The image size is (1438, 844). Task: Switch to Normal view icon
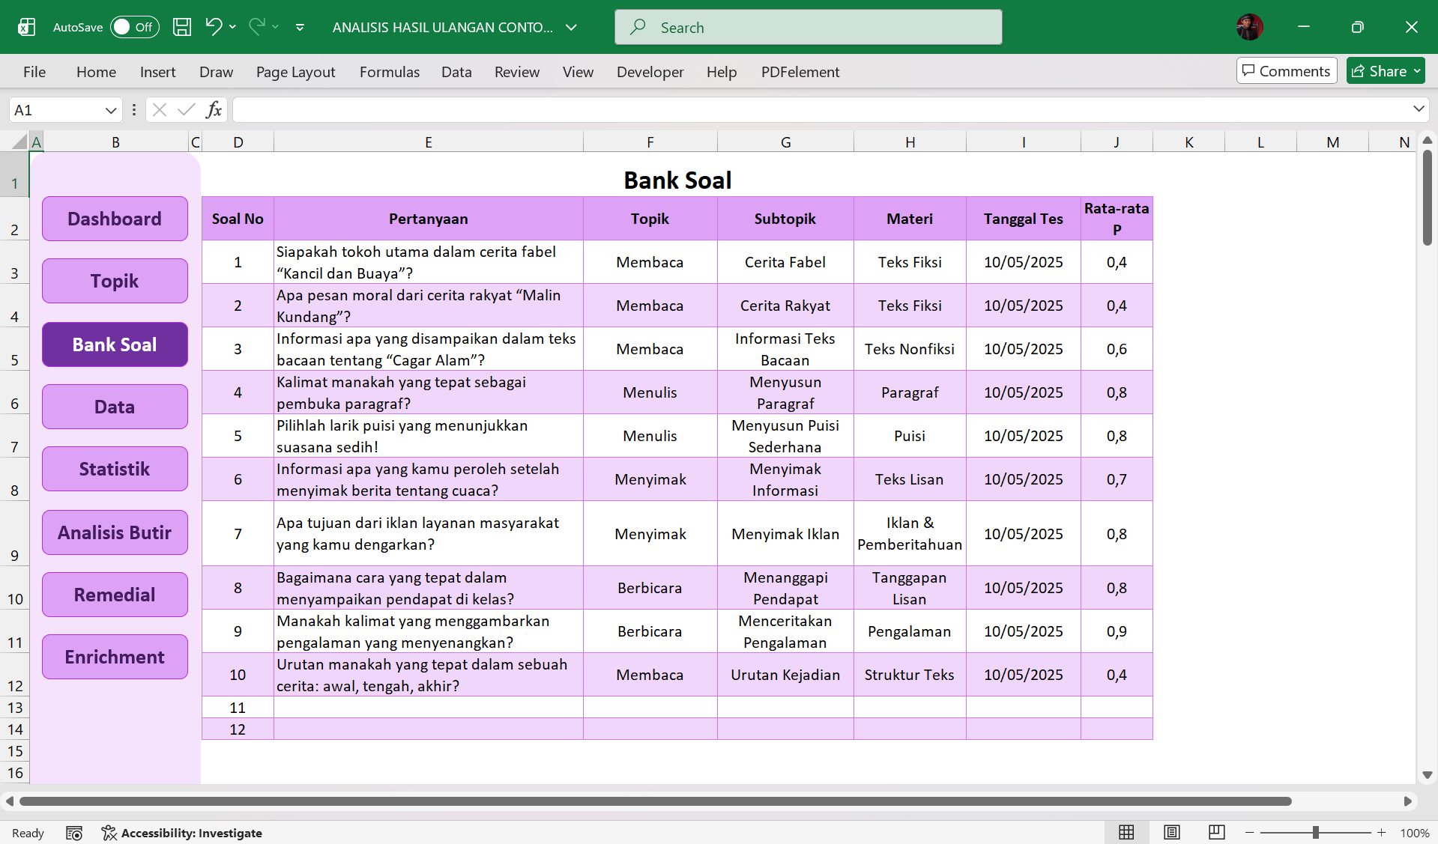click(1126, 832)
